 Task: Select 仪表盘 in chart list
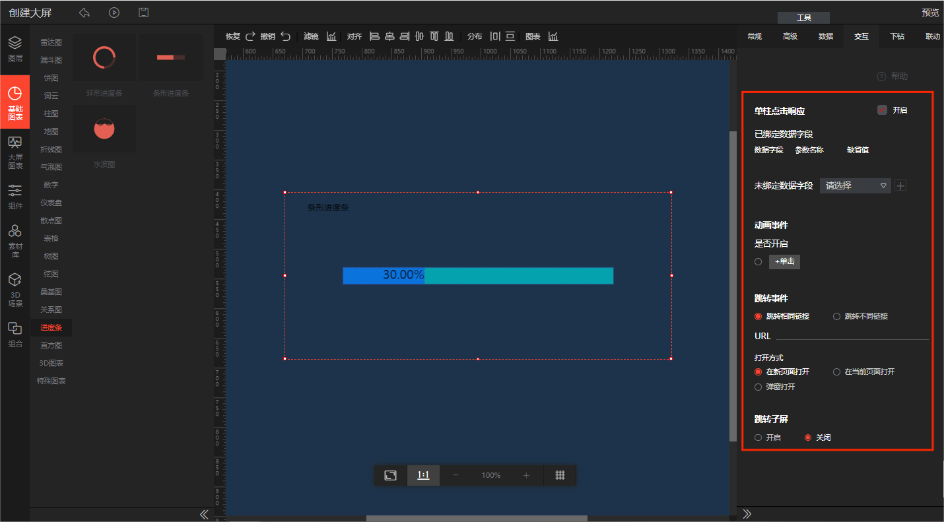pyautogui.click(x=51, y=203)
